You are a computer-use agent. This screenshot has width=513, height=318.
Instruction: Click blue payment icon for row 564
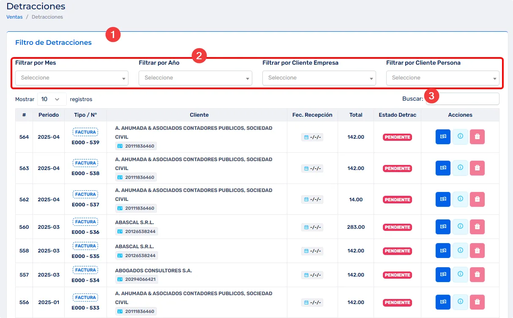pyautogui.click(x=443, y=137)
